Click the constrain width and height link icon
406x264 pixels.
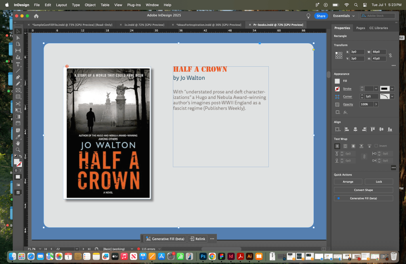pos(390,55)
